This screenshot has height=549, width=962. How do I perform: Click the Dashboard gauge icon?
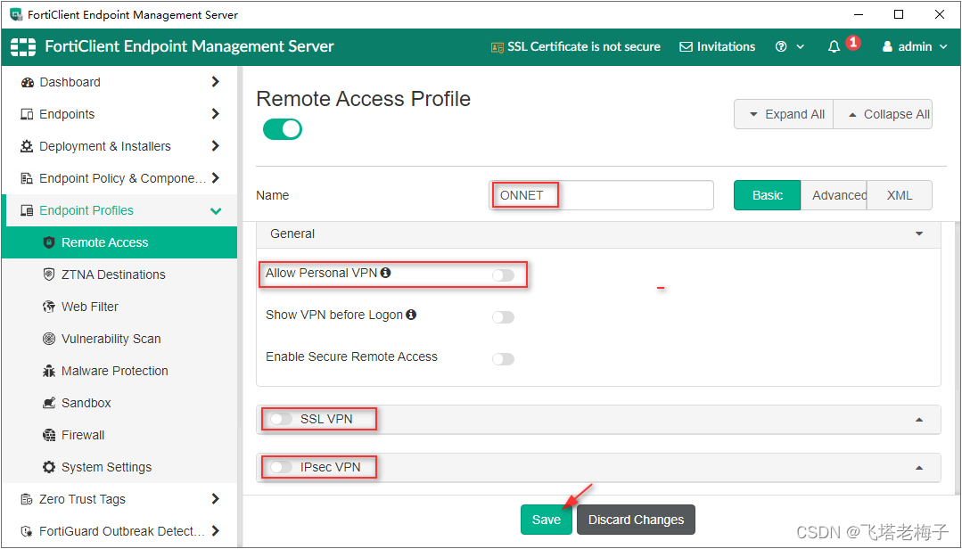pyautogui.click(x=27, y=82)
